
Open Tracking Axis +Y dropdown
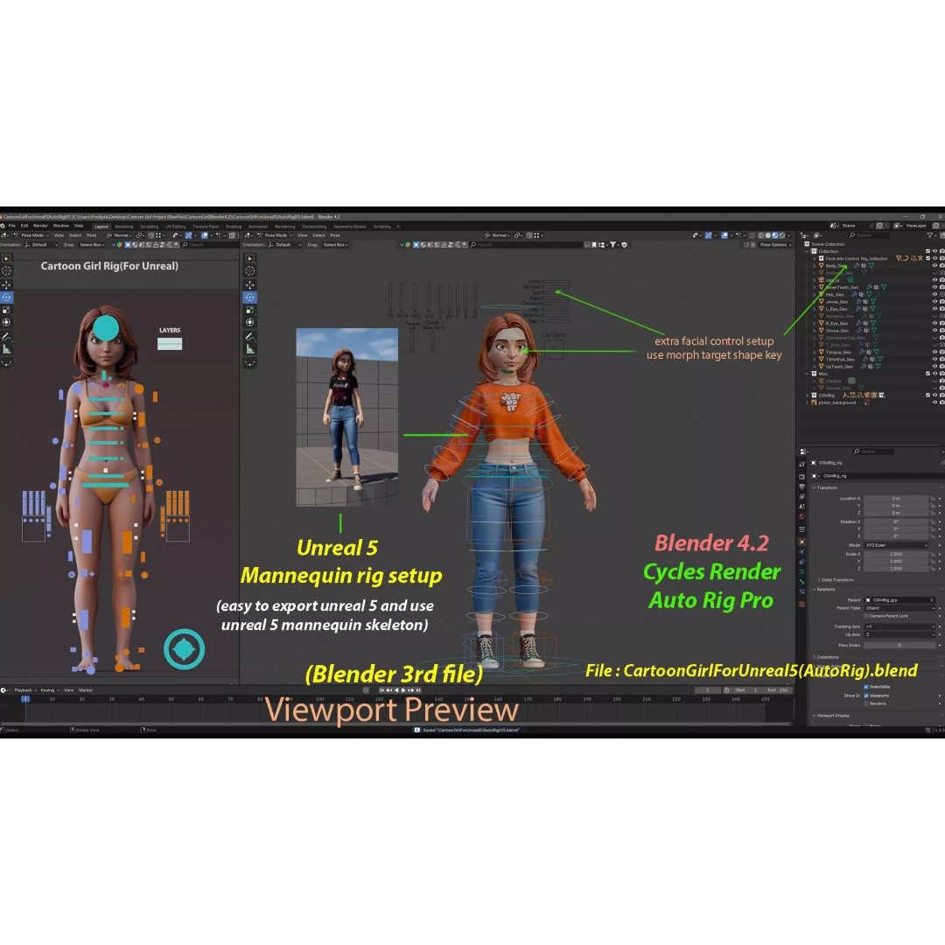[x=899, y=626]
